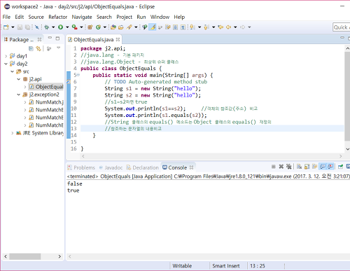
Task: Click the editor vertical scrollbar
Action: click(347, 96)
